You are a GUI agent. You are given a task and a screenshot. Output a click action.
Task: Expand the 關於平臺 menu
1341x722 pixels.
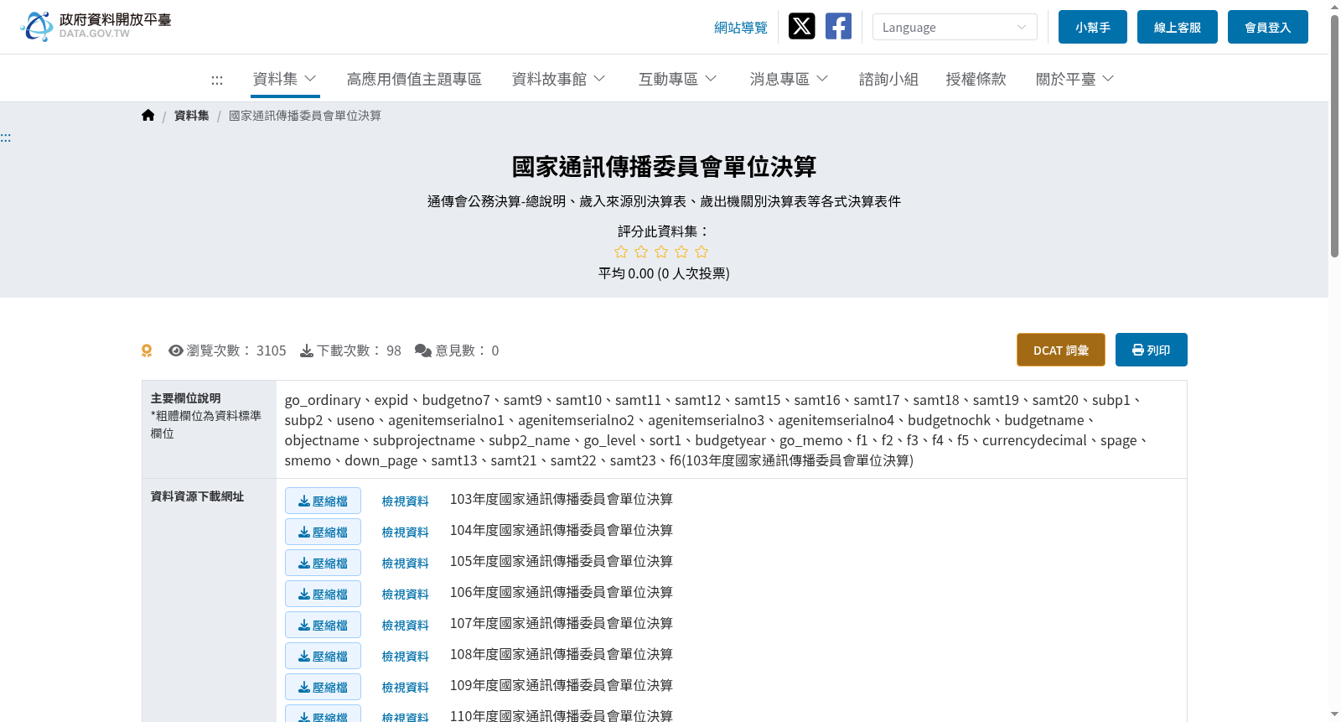click(x=1074, y=79)
